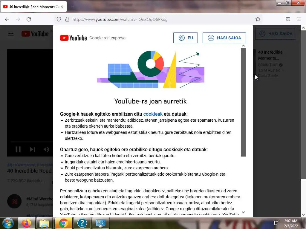
Task: Open the Firefox hamburger application menu
Action: tap(299, 19)
